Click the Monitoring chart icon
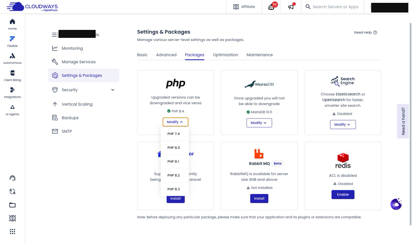412x244 pixels. point(55,48)
